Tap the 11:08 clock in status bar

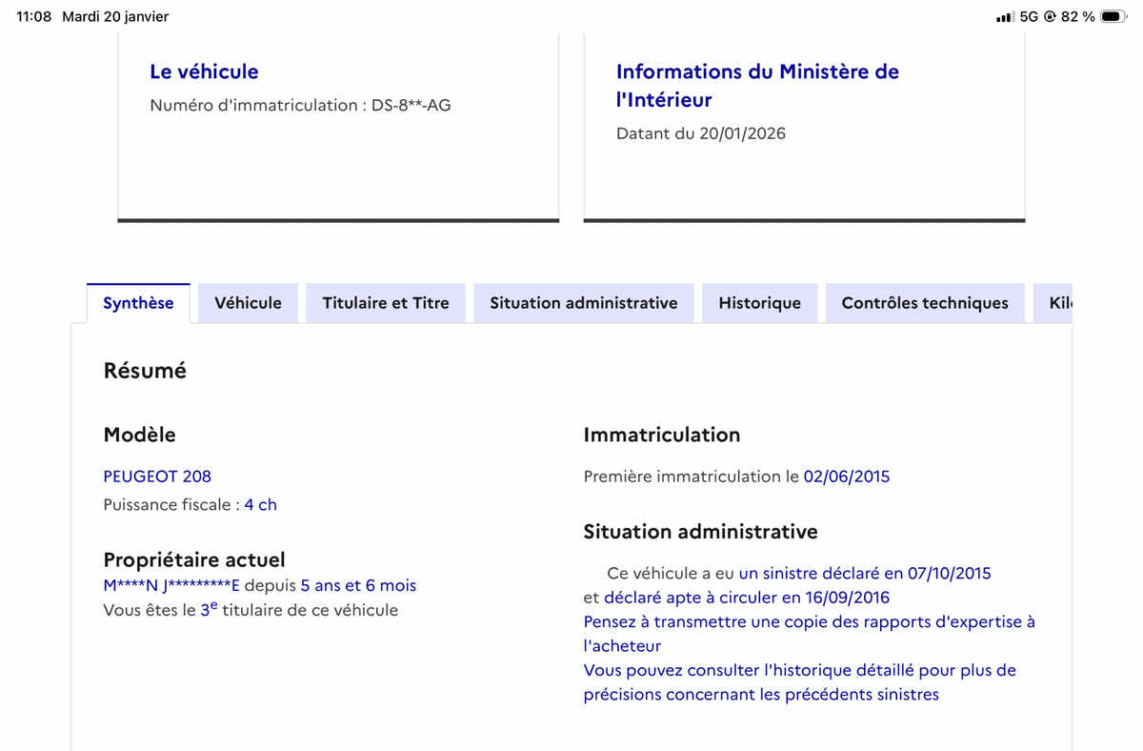[34, 17]
